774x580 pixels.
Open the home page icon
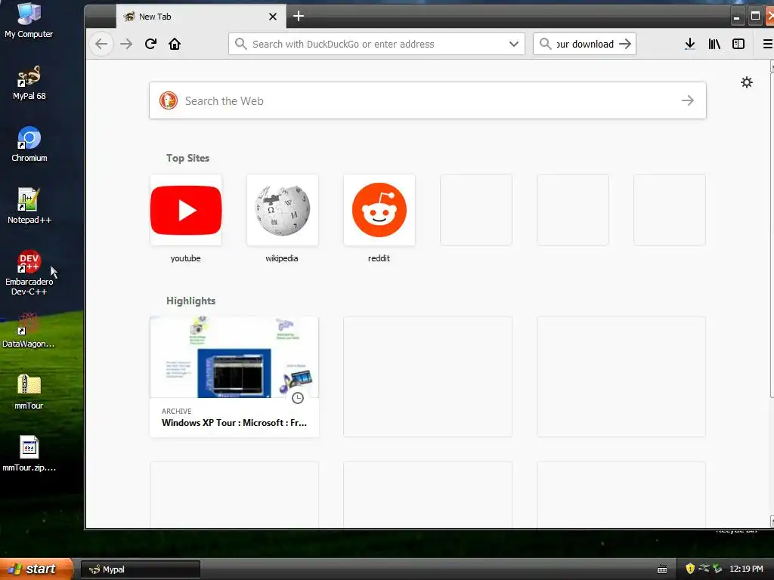coord(175,44)
